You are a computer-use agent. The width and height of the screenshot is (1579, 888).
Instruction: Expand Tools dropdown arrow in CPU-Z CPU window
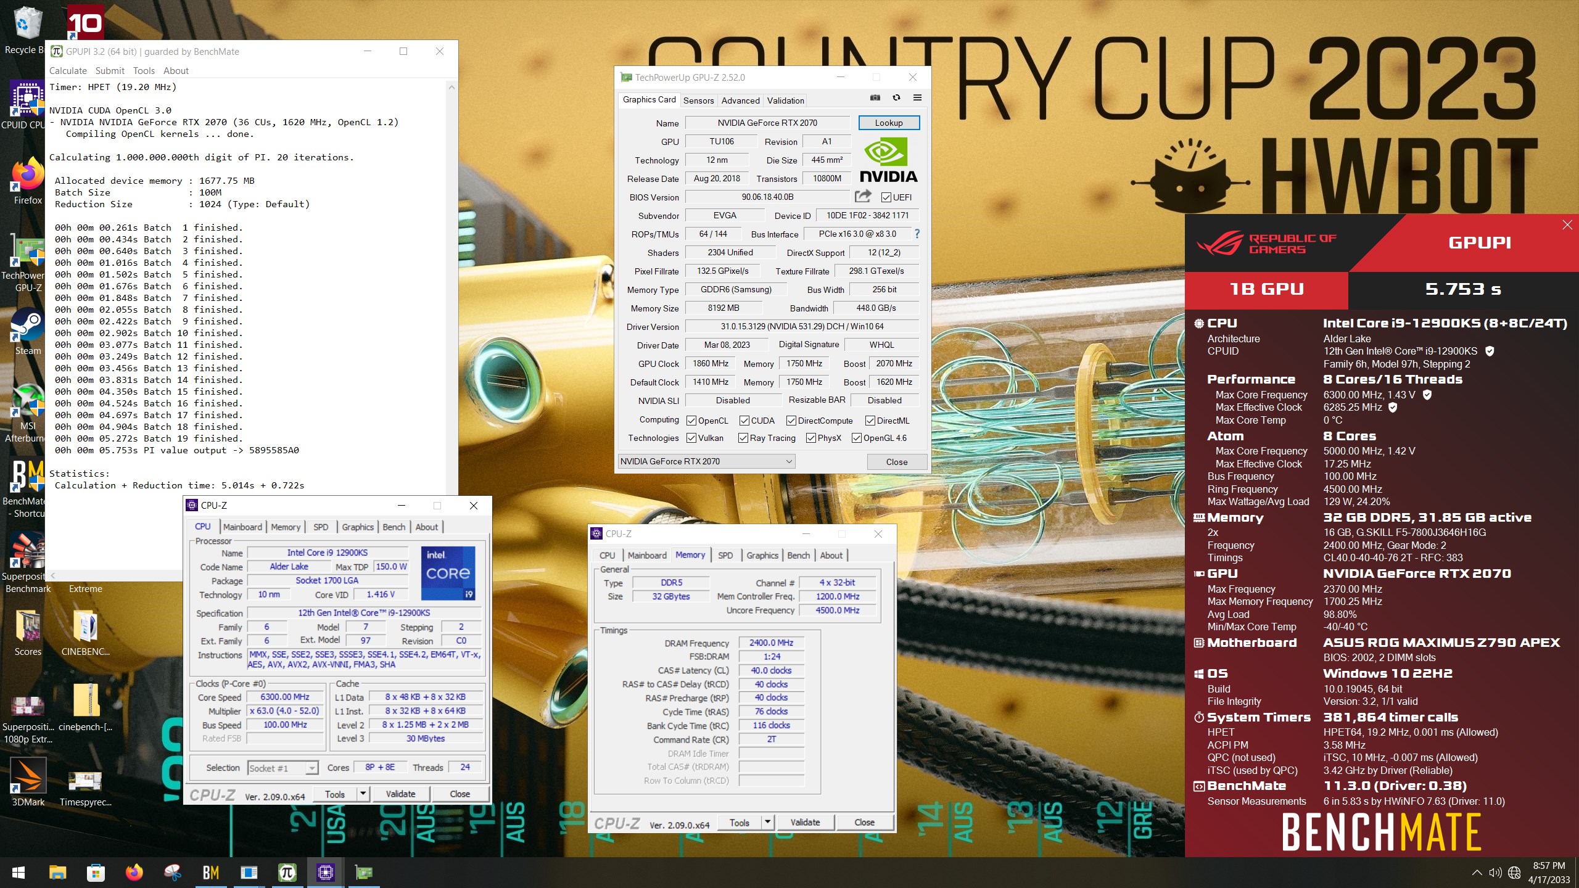(x=363, y=794)
